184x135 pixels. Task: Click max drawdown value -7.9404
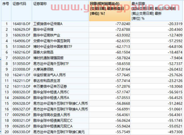point(176,58)
